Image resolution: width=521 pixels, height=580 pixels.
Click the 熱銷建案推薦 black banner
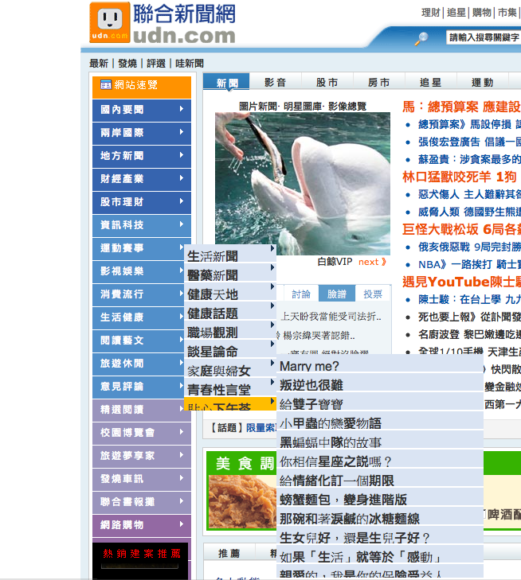(x=141, y=555)
